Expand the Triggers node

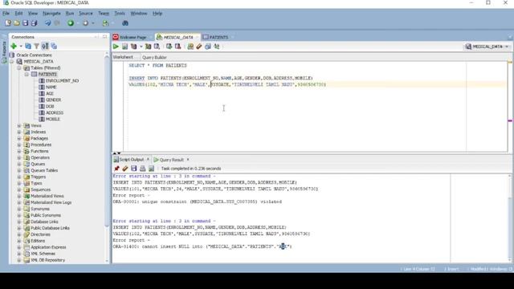click(19, 177)
